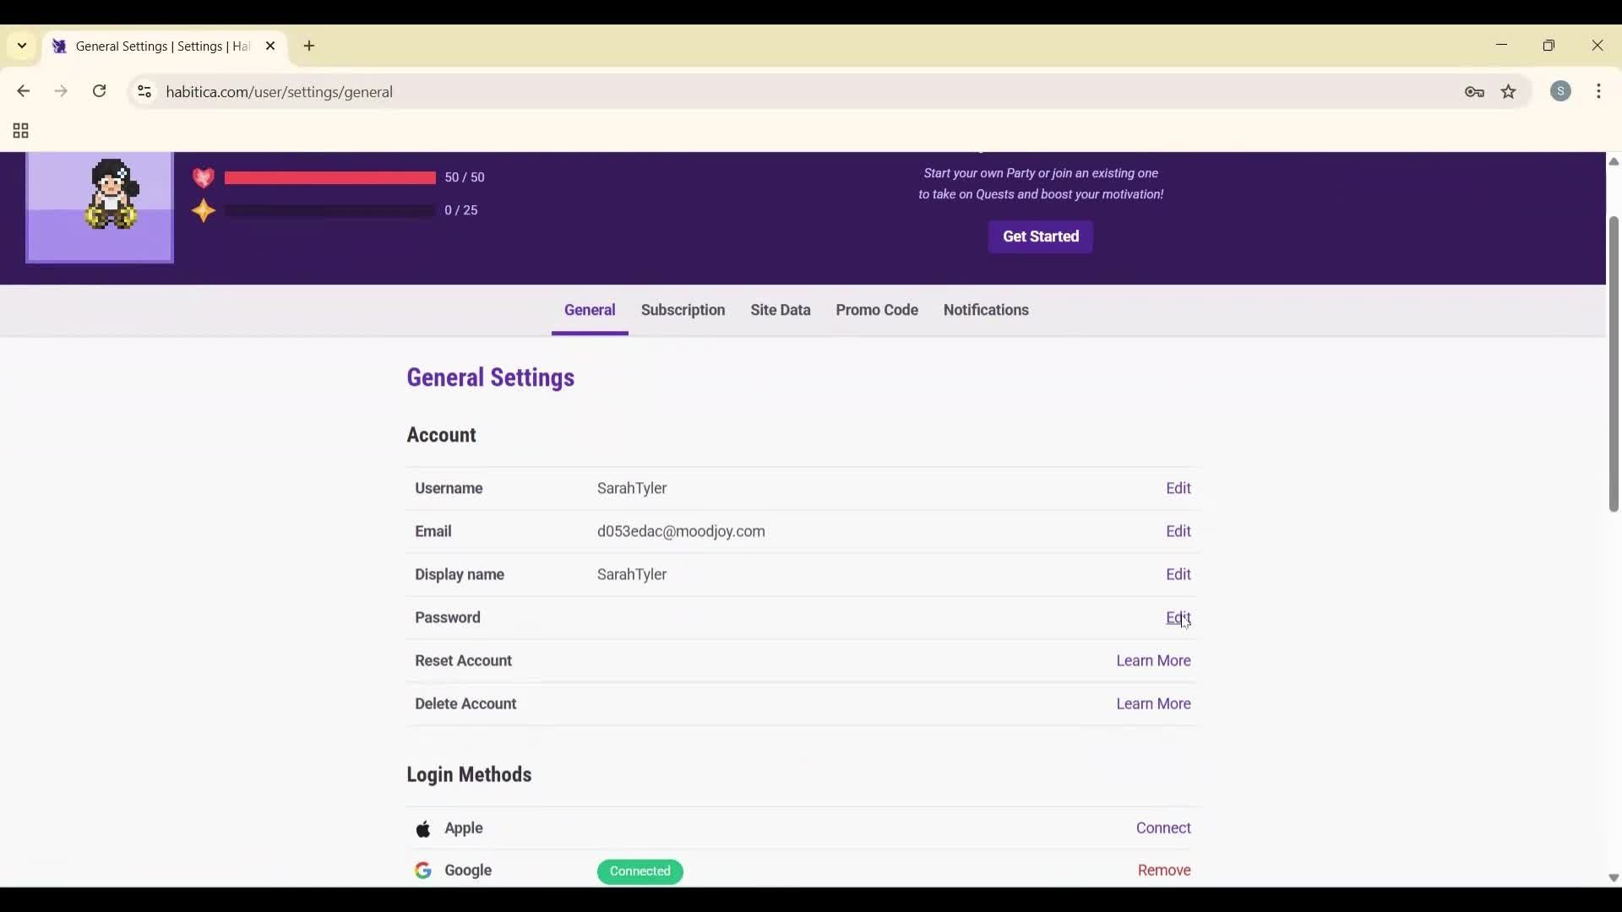Open the site information icon beside the URL
This screenshot has height=912, width=1622.
pyautogui.click(x=144, y=92)
